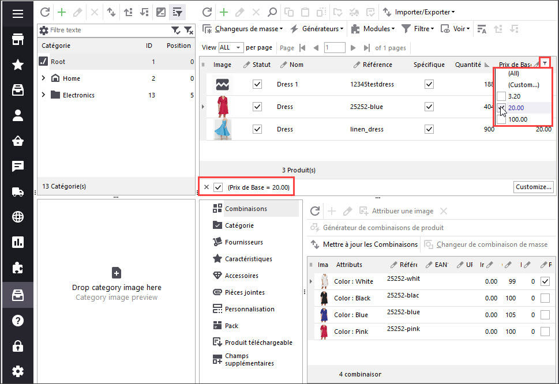Toggle Spécifique checkbox for linen_dress
Screen dimensions: 559x384
[x=429, y=129]
